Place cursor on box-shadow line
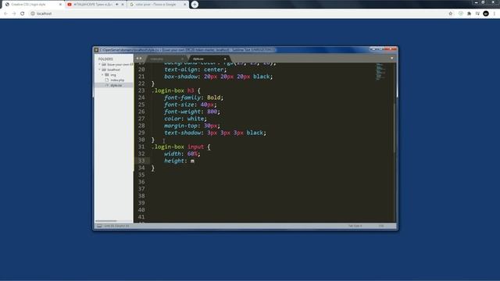Viewport: 500px width, 281px height. (219, 76)
